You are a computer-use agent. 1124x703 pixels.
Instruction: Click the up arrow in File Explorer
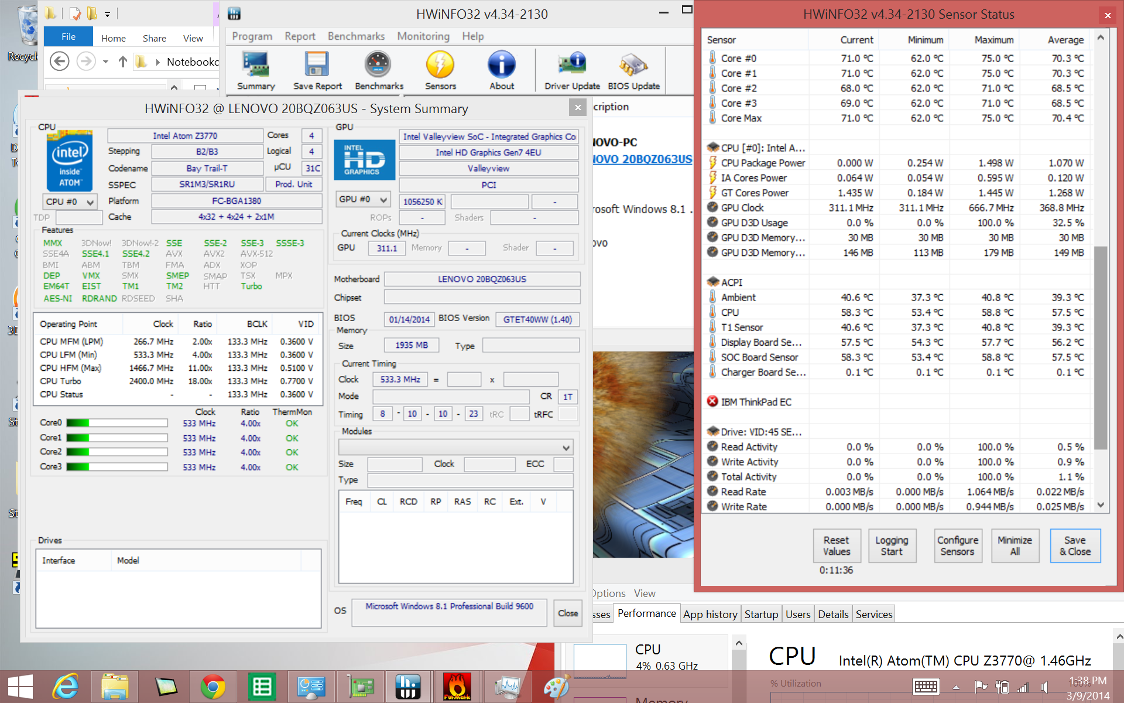coord(122,62)
